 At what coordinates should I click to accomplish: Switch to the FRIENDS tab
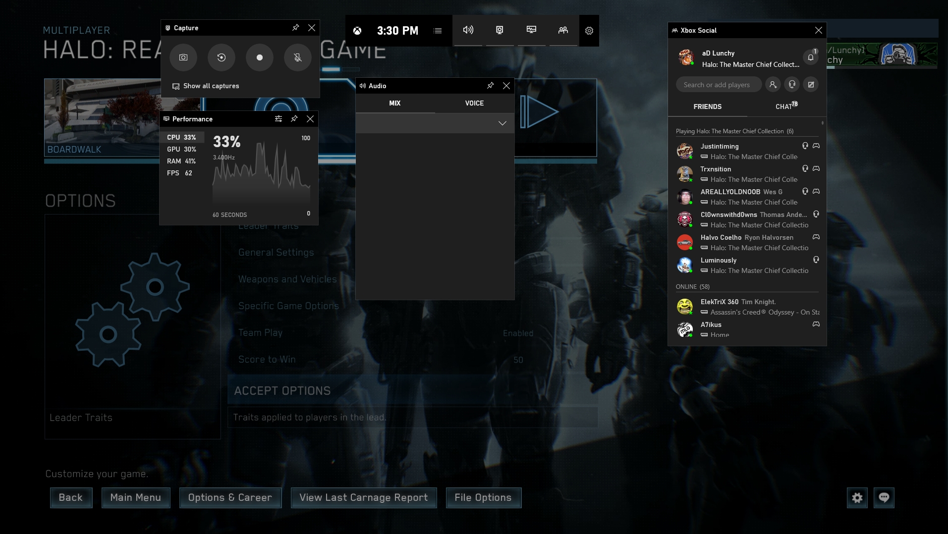click(x=708, y=107)
